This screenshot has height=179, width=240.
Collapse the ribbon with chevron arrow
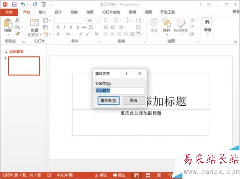pyautogui.click(x=235, y=42)
